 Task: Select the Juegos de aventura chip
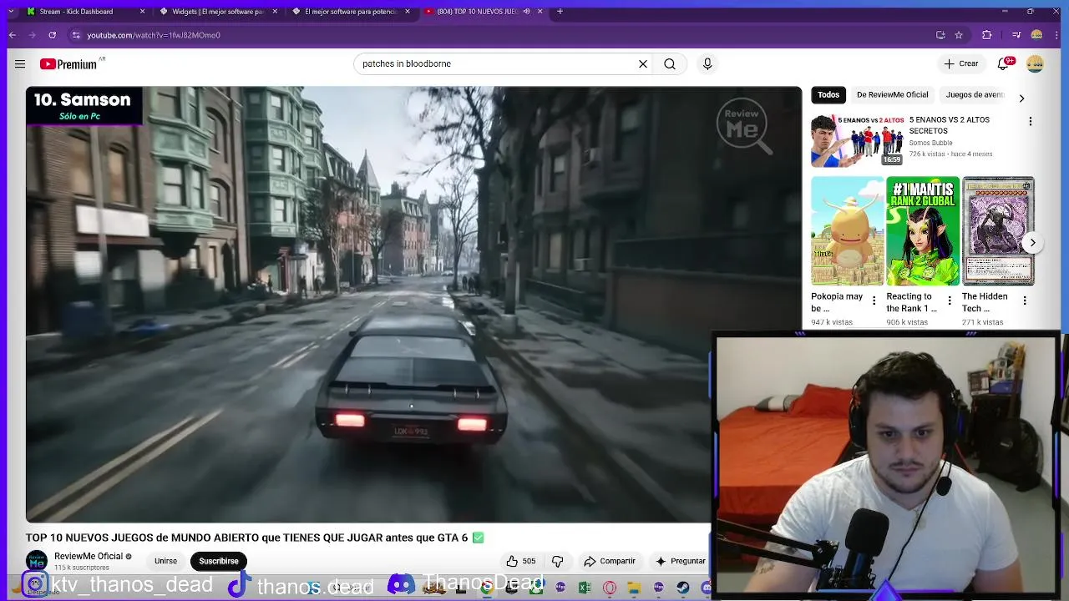click(975, 95)
